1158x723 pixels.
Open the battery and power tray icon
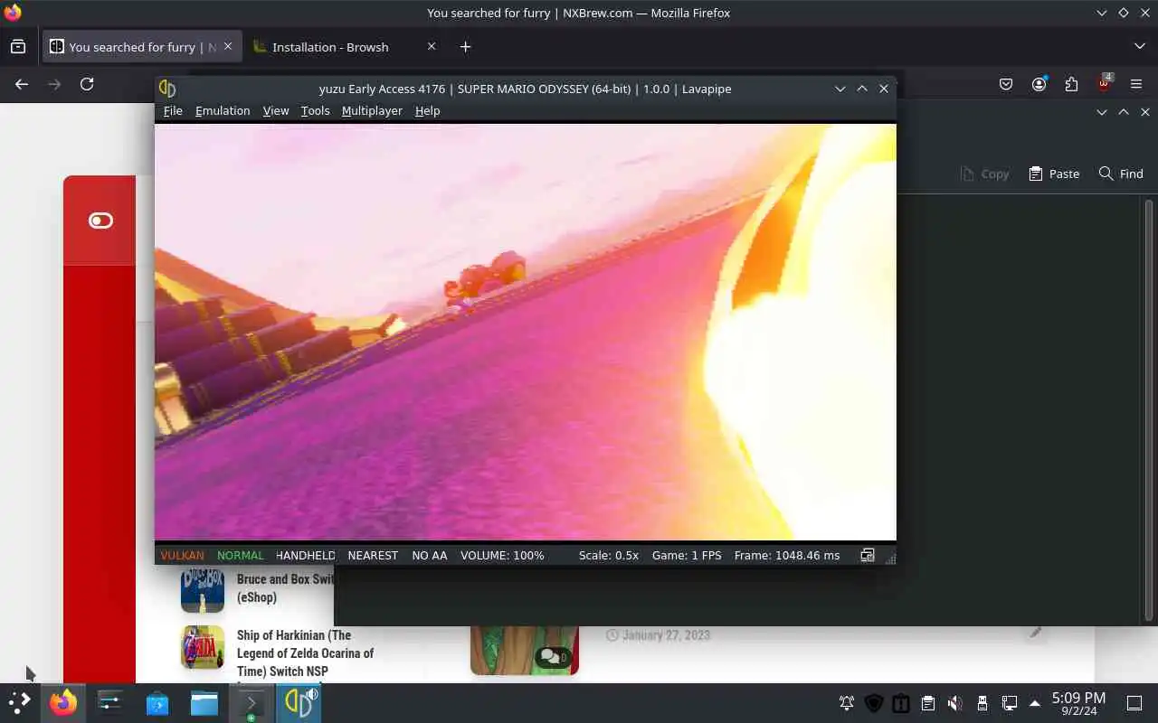[901, 703]
